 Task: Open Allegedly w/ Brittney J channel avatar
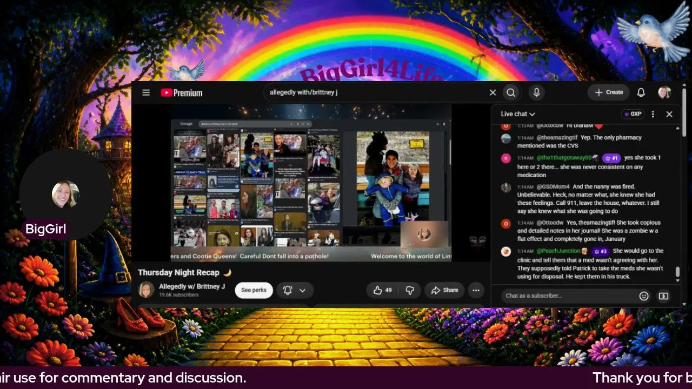tap(146, 290)
